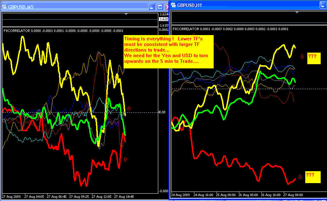Click the 27 Aug 14:45 time label

pos(124,197)
